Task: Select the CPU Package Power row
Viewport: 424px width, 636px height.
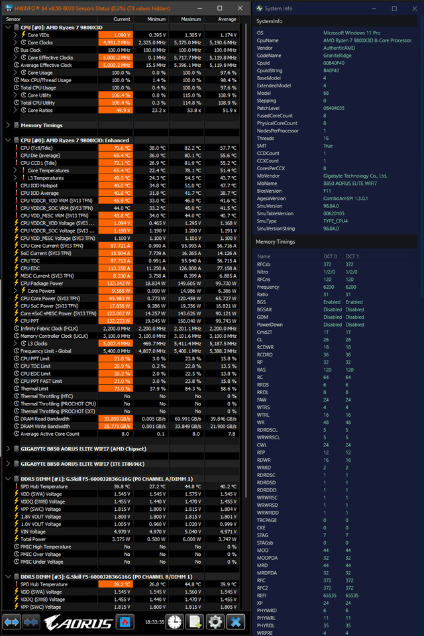Action: pyautogui.click(x=121, y=283)
